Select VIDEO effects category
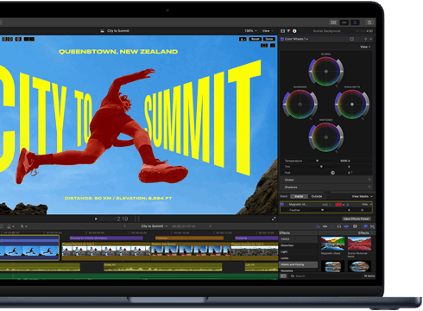This screenshot has width=423, height=311. 299,239
